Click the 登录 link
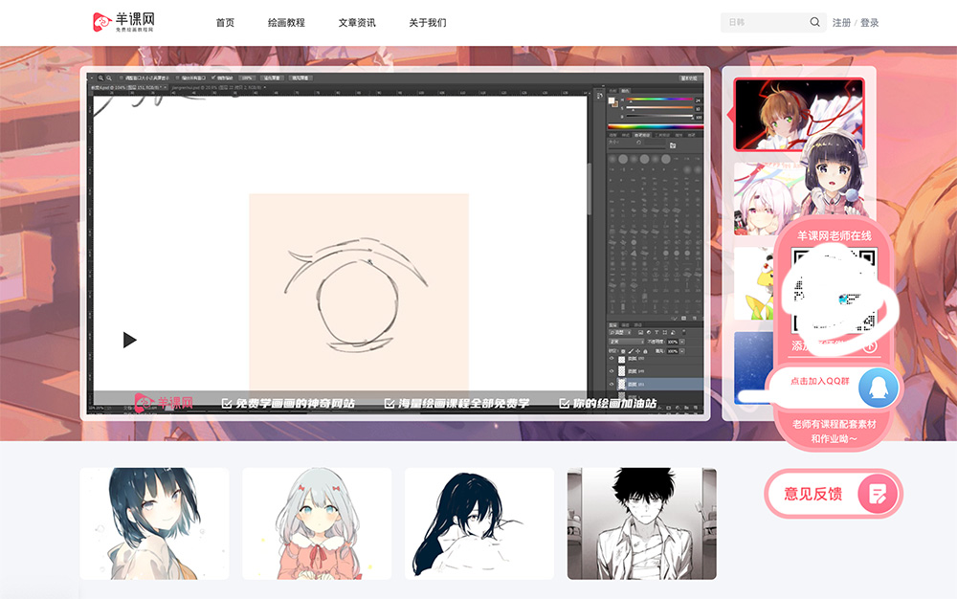This screenshot has width=957, height=599. click(x=869, y=23)
